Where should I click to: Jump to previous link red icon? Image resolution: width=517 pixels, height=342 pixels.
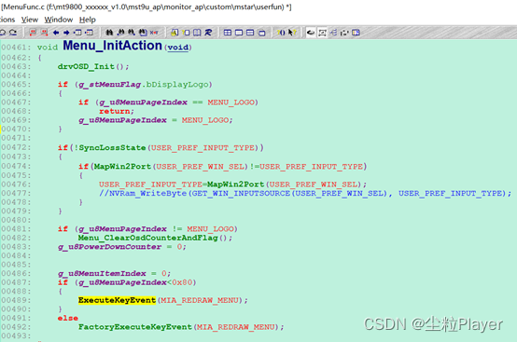click(x=33, y=33)
